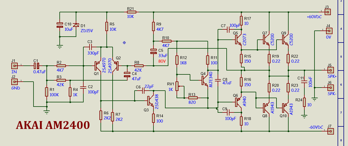348x146 pixels.
Task: Select the C10 10uF electrolytic capacitor
Action: (60, 25)
